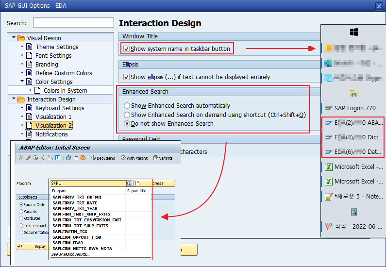Select Show Enhanced Search automatically
Image resolution: width=386 pixels, height=267 pixels.
[127, 105]
